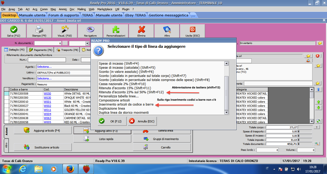Click the refresh icon below the green arrows
The height and width of the screenshot is (174, 327).
point(318,121)
